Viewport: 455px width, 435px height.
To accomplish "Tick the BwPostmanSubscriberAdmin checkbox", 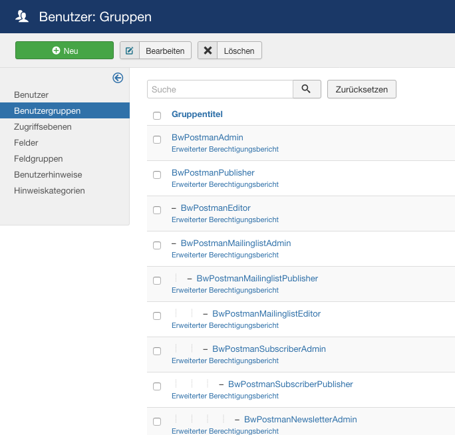I will pos(157,351).
